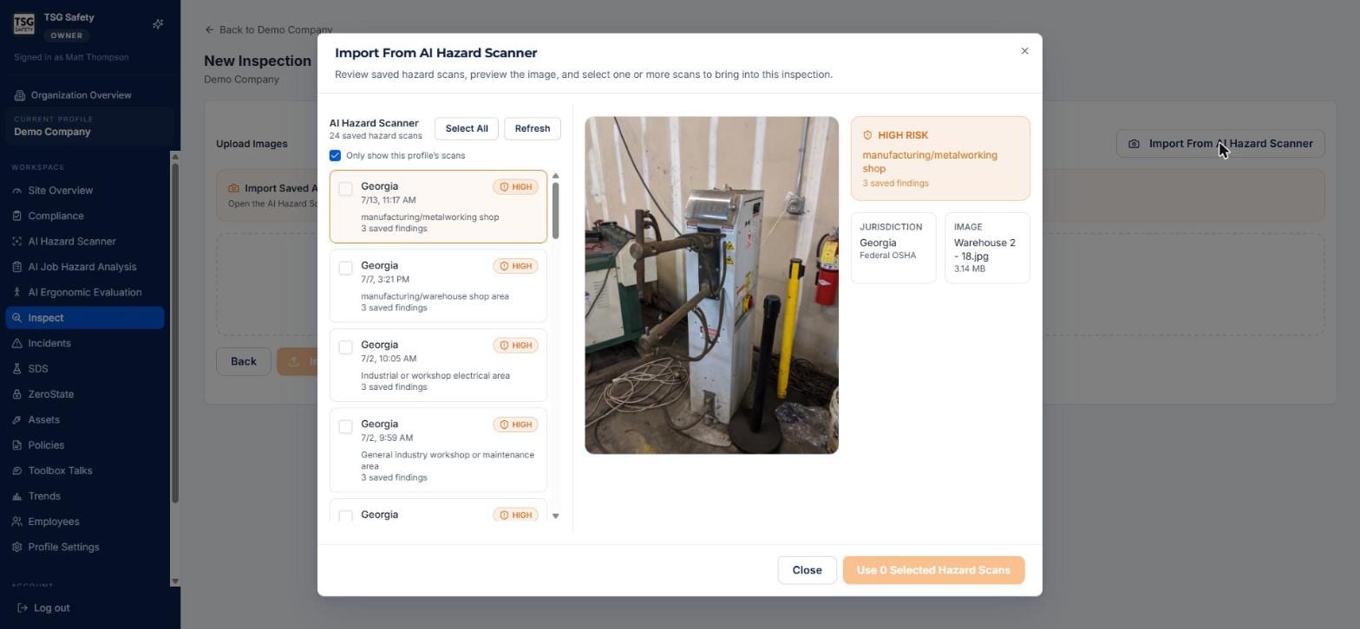Select the Demo Company current profile
The height and width of the screenshot is (629, 1360).
[x=90, y=126]
